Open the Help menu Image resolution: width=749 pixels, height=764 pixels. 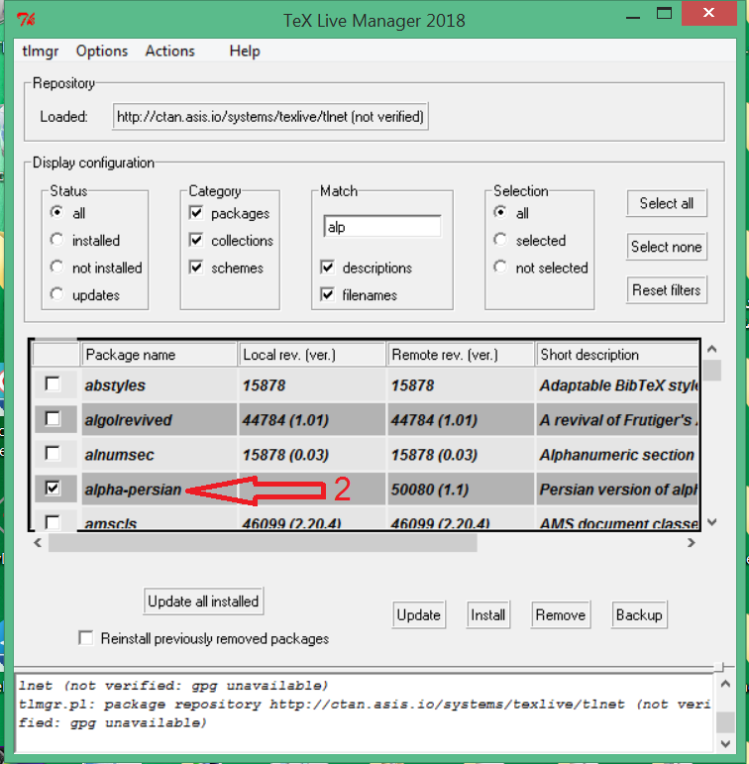coord(245,52)
